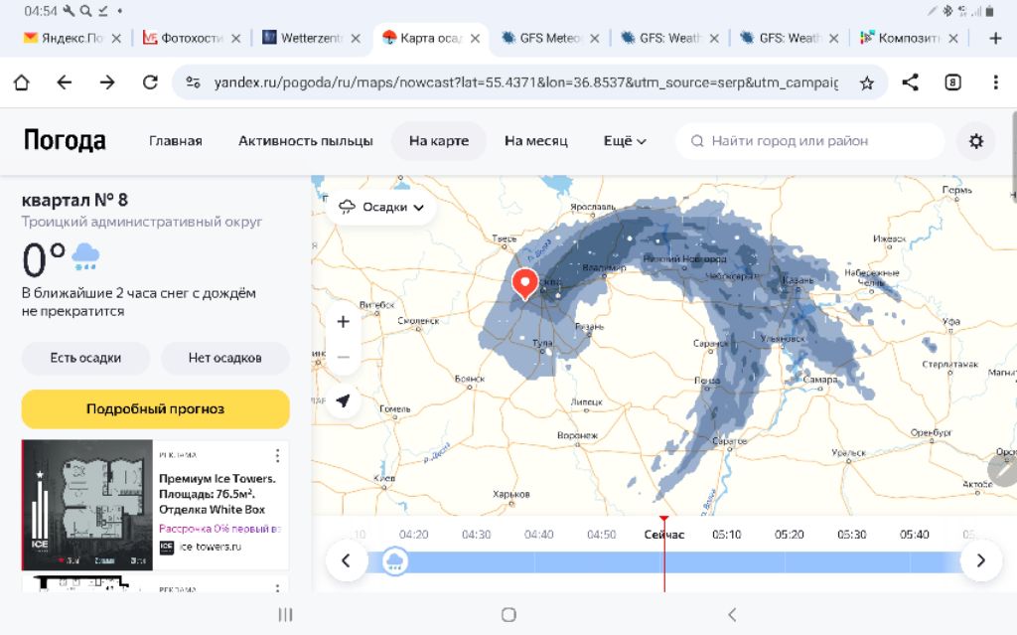Expand the Ещё menu
Image resolution: width=1017 pixels, height=635 pixels.
[625, 141]
